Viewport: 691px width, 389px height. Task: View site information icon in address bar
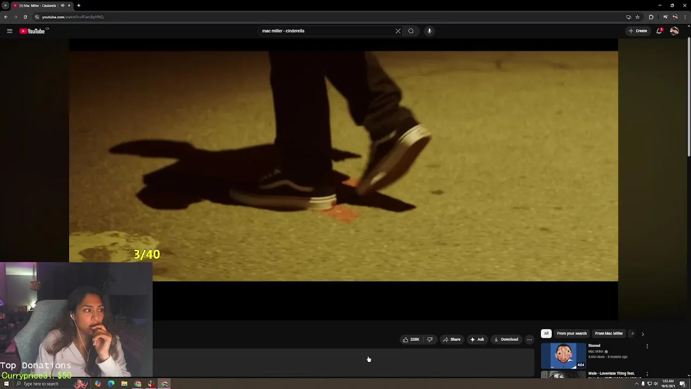37,17
